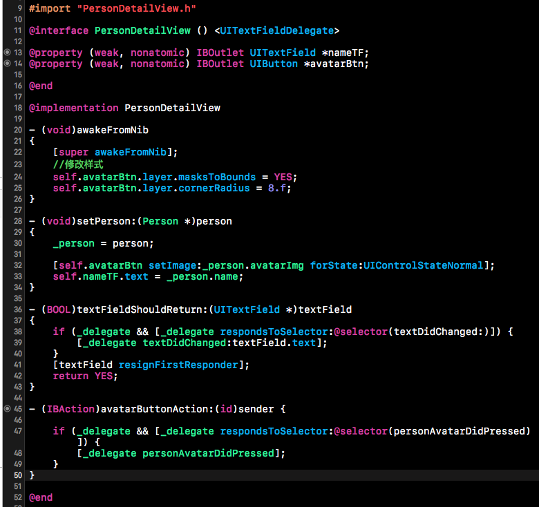Screen dimensions: 539x507
Task: Click resignFirstResponder on line 41
Action: [x=178, y=365]
